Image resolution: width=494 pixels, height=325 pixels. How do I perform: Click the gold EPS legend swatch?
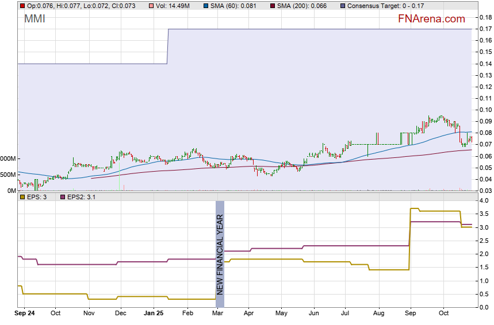[x=22, y=197]
